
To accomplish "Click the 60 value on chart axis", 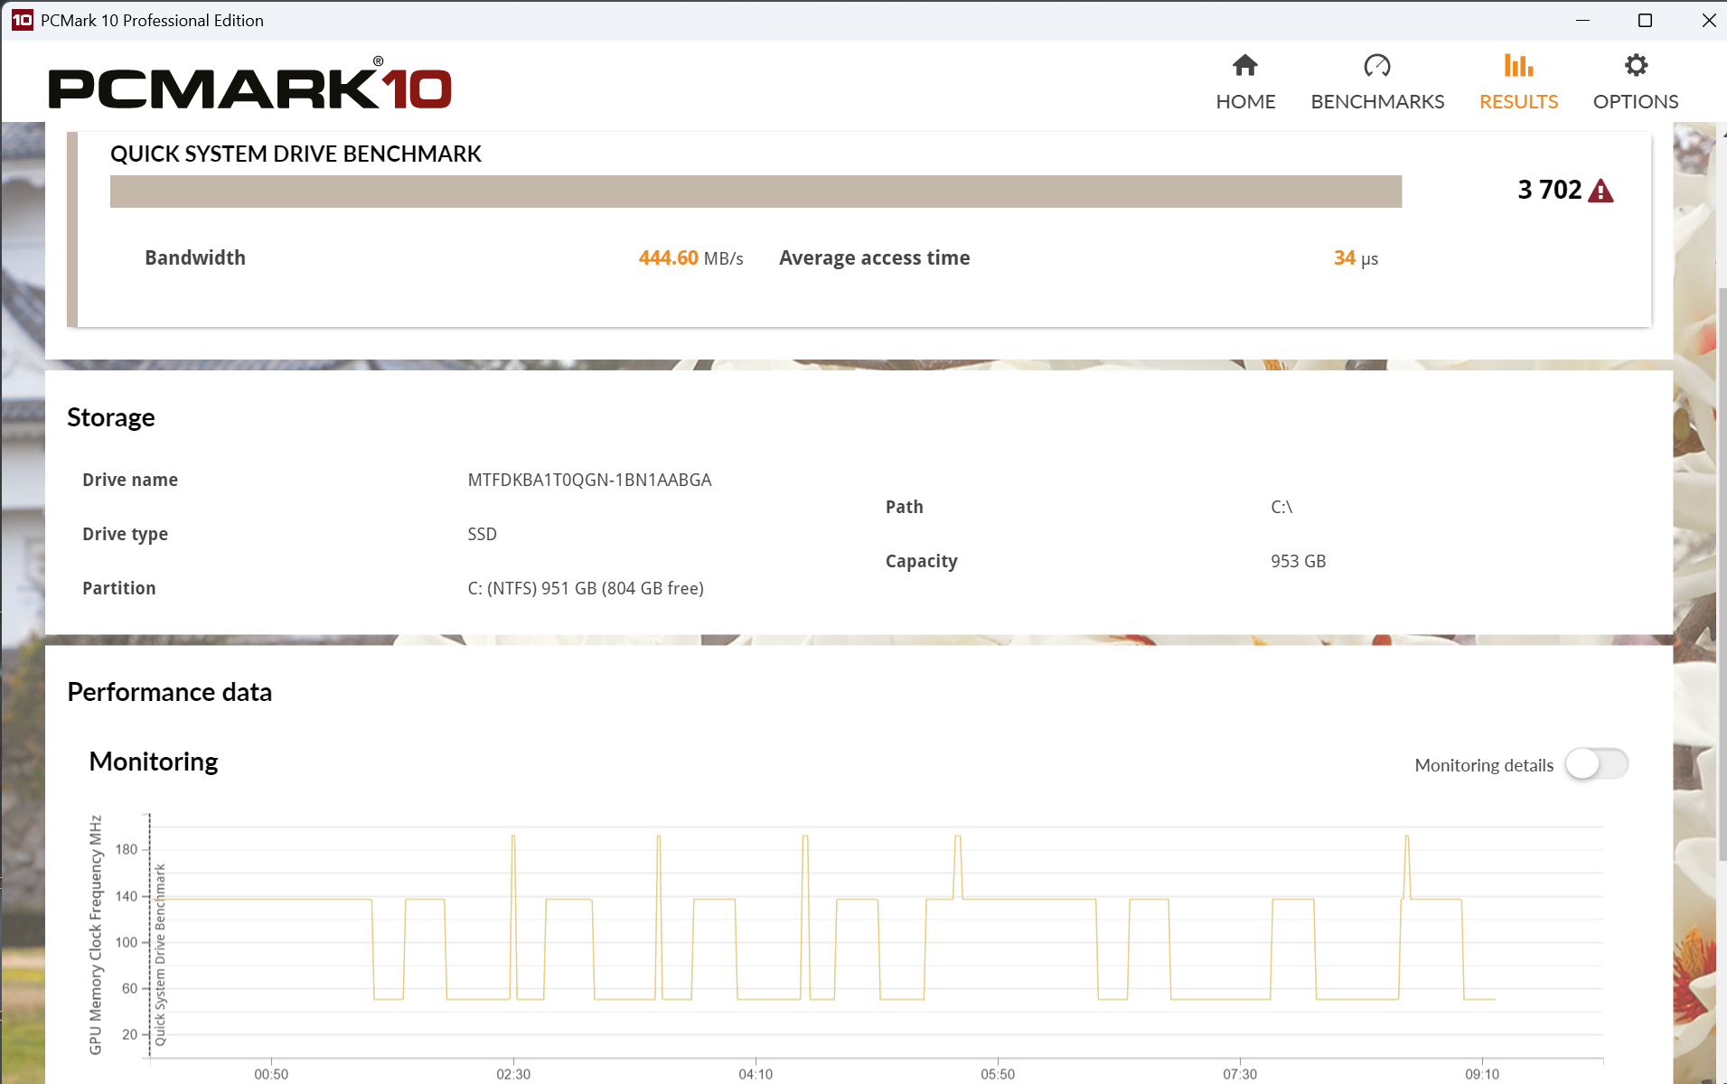I will [129, 988].
